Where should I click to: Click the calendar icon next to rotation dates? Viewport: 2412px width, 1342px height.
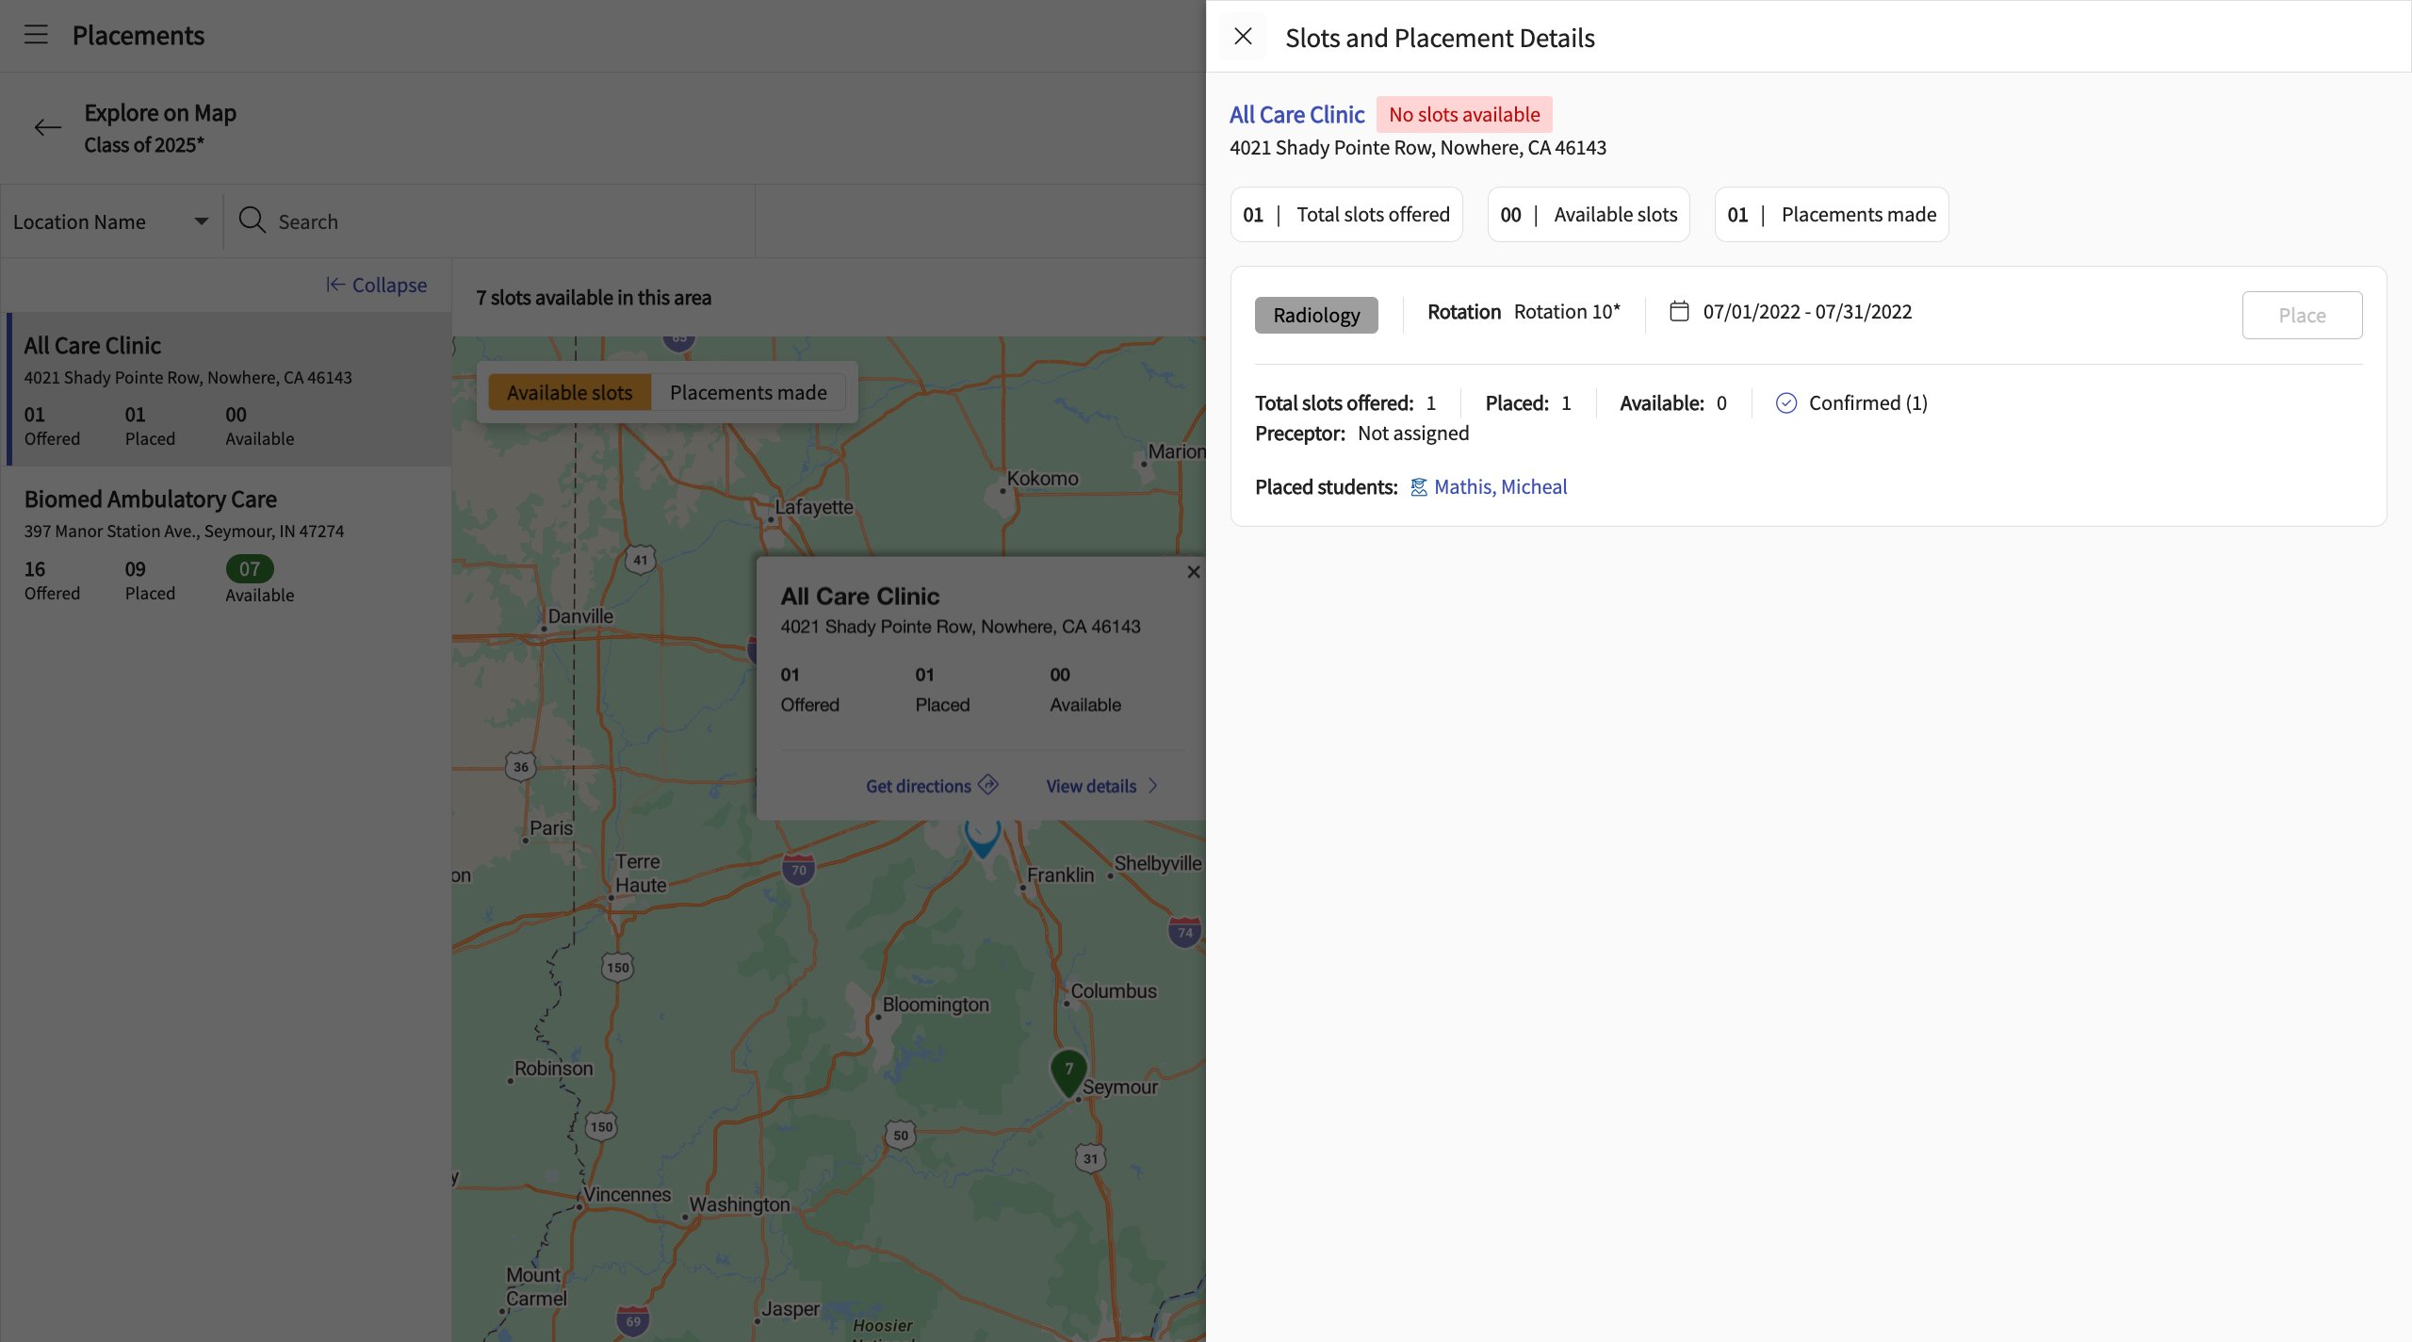(x=1679, y=311)
